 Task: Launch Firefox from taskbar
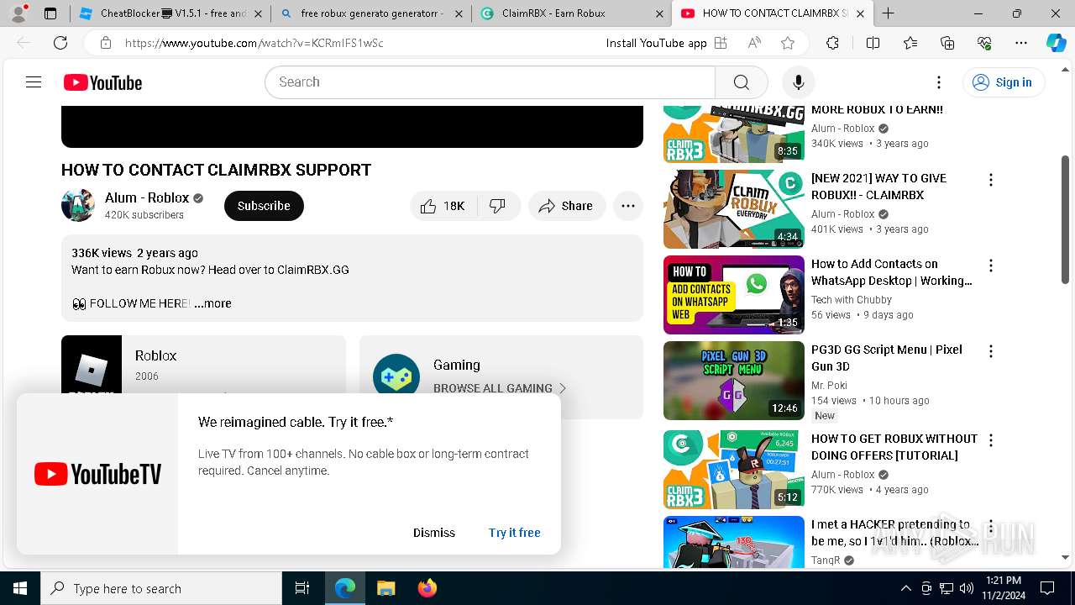pos(427,588)
